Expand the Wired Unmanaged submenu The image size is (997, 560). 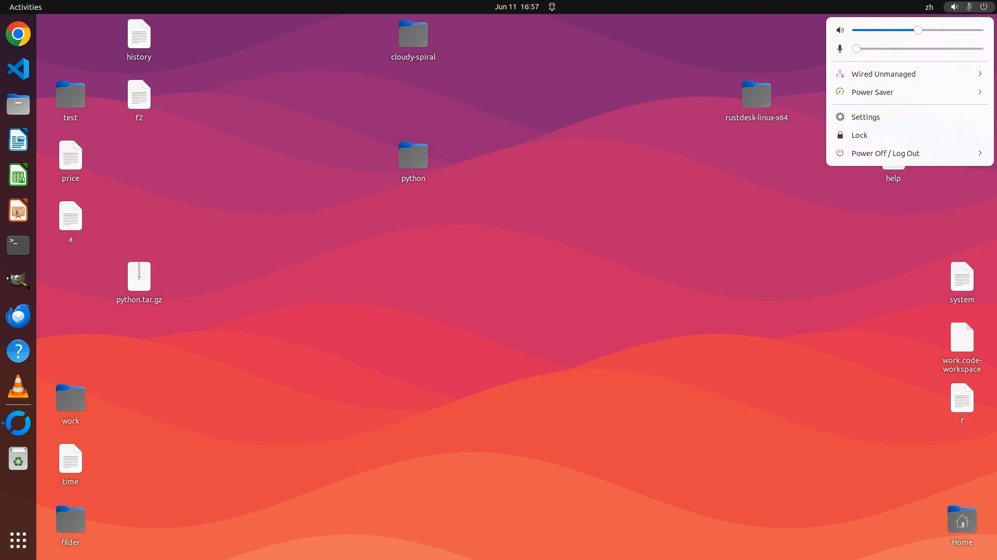[x=910, y=74]
